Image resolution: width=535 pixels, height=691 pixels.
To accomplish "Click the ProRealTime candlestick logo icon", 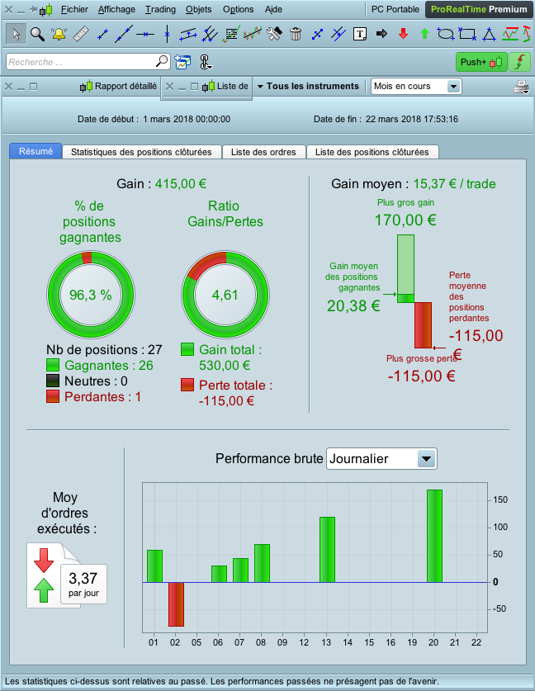I will pos(46,9).
